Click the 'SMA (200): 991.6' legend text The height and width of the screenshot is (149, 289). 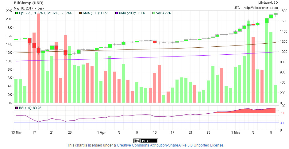coord(132,13)
